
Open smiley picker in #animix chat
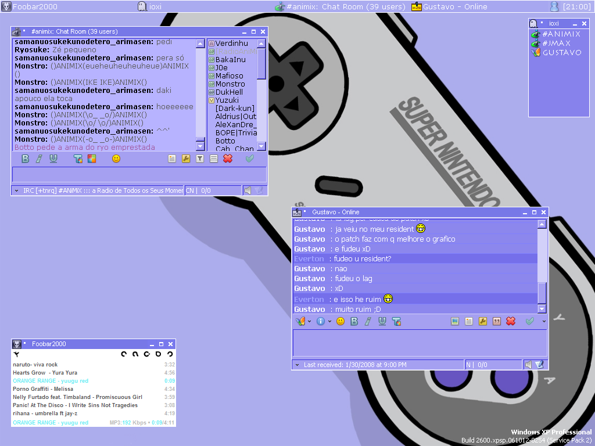coord(116,159)
